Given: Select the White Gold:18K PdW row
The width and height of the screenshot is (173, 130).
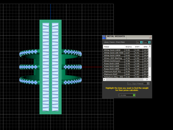Looking at the screenshot, I should coord(126,53).
